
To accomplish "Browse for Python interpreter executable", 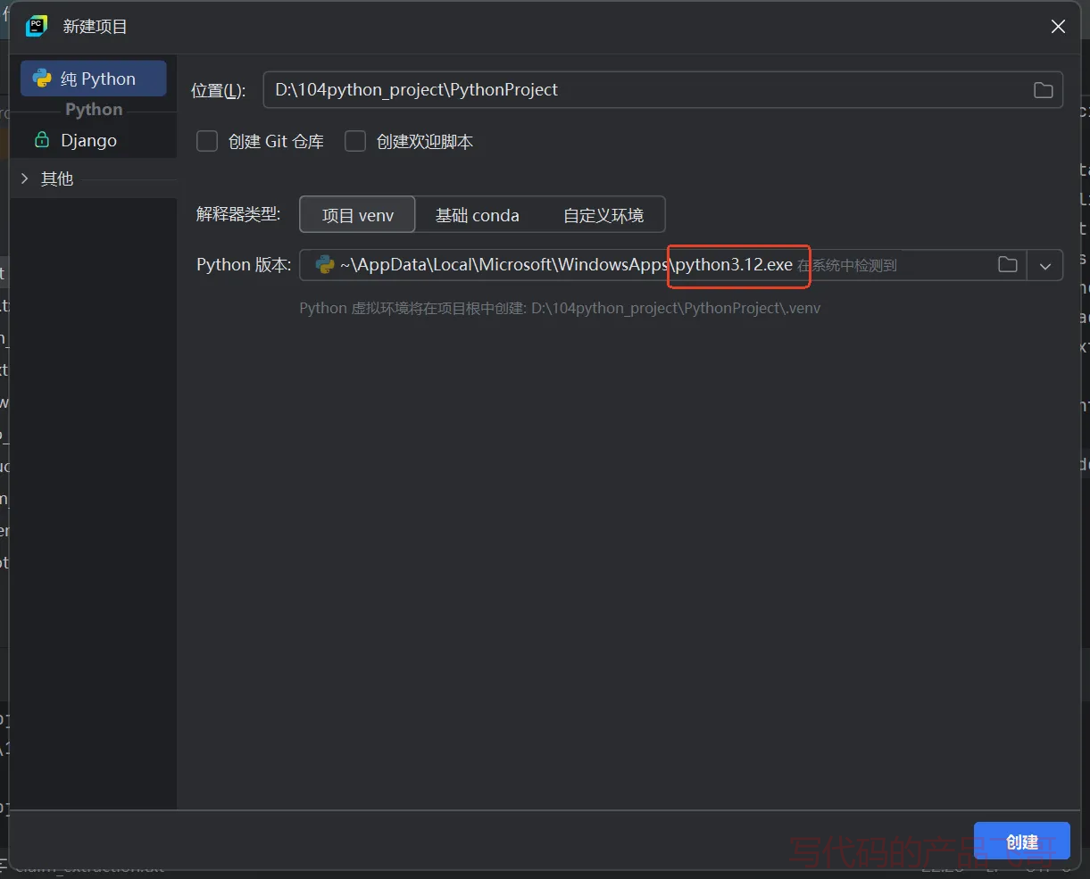I will click(1008, 265).
